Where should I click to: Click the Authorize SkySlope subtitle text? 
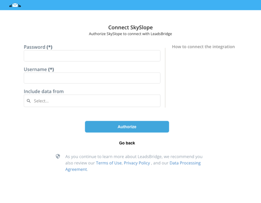pos(131,34)
